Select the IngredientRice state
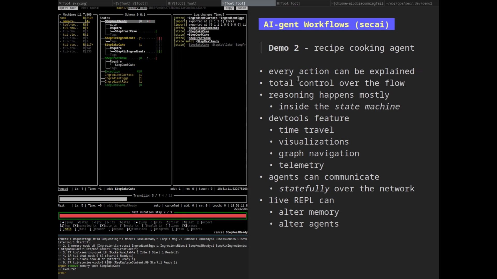497x279 pixels. click(116, 82)
